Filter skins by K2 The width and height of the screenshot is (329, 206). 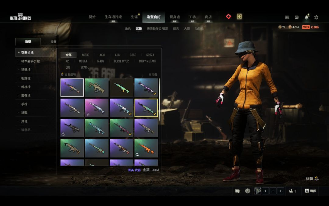point(67,61)
